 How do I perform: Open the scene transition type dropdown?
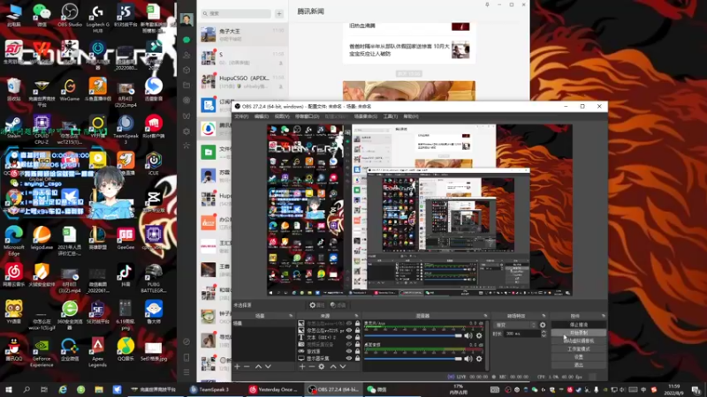[515, 325]
